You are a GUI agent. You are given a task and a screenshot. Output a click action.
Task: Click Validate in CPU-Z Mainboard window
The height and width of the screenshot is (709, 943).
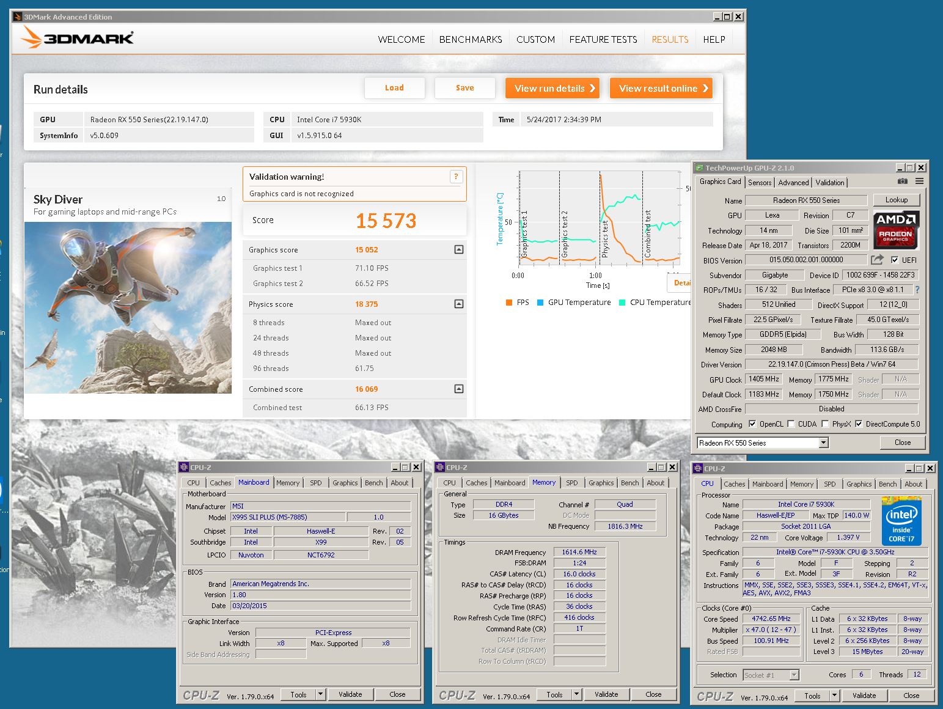pyautogui.click(x=350, y=694)
